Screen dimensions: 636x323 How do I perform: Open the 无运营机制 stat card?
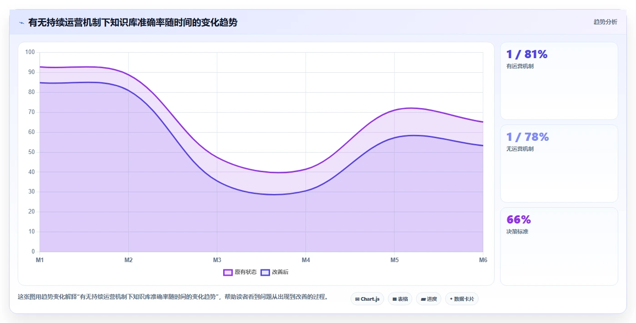click(559, 164)
